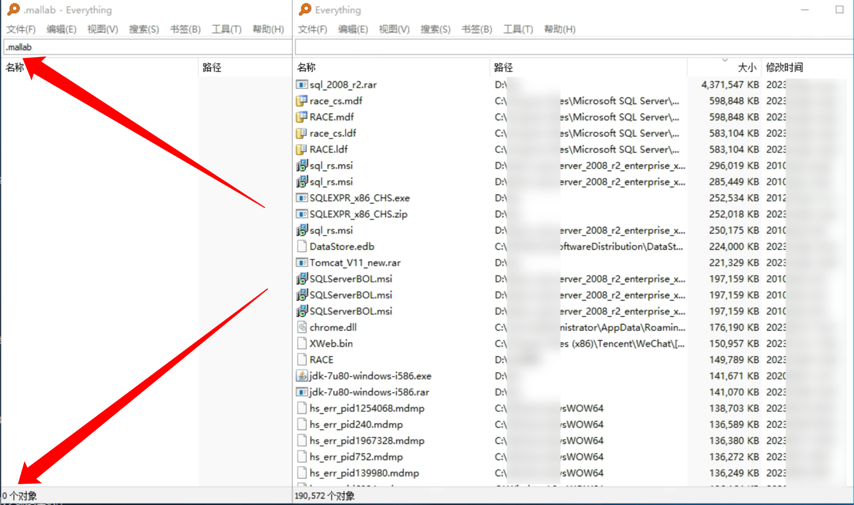Click the Tomcat_V11_new.rar file icon
The height and width of the screenshot is (505, 854).
(302, 262)
